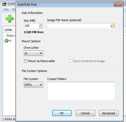Image resolution: width=126 pixels, height=122 pixels.
Task: Open the Drive Letter dropdown
Action: click(33, 53)
